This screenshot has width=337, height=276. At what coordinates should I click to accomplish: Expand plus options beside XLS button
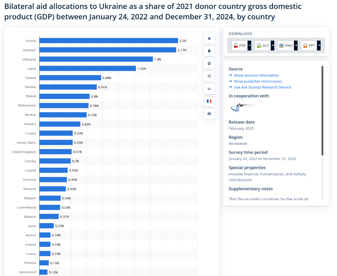(273, 45)
